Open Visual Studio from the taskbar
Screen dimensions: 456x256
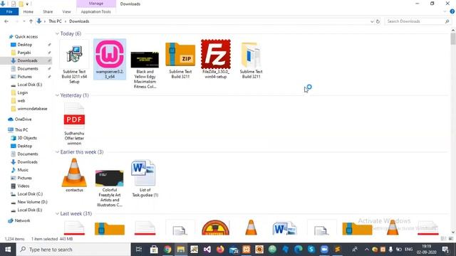(x=207, y=250)
